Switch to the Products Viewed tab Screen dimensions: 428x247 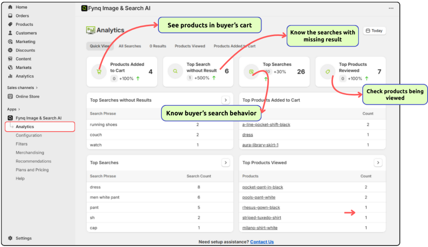click(x=190, y=46)
